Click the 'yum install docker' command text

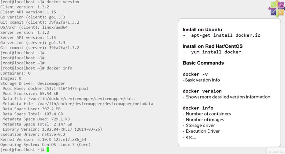click(216, 52)
